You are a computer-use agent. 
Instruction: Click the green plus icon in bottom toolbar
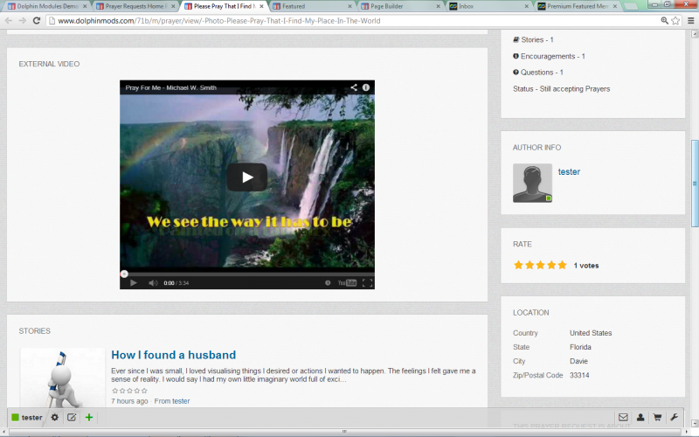coord(89,418)
